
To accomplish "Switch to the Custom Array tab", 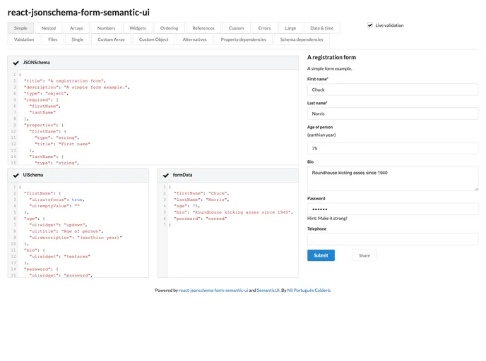I will click(x=112, y=39).
